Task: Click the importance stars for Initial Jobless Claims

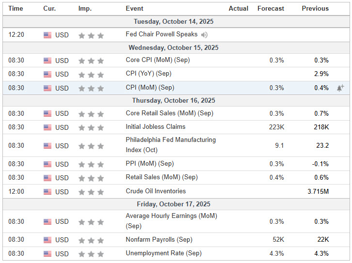Action: (x=91, y=127)
